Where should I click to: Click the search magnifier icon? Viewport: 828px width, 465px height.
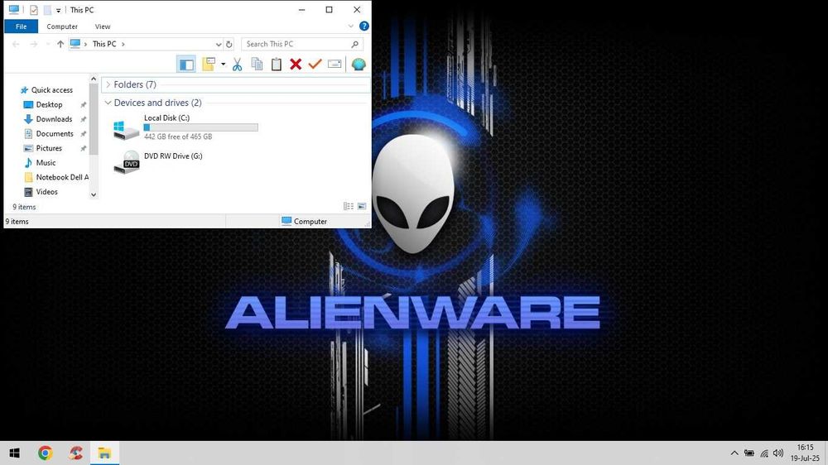(x=355, y=45)
